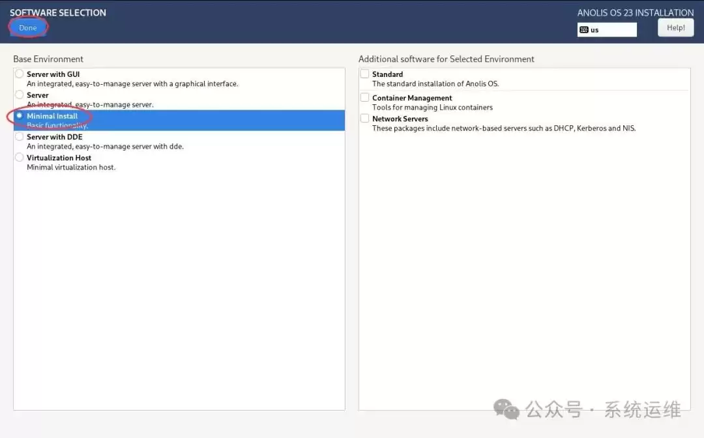Click description mentioning DHCP, Kerberos and NIS

pos(504,128)
